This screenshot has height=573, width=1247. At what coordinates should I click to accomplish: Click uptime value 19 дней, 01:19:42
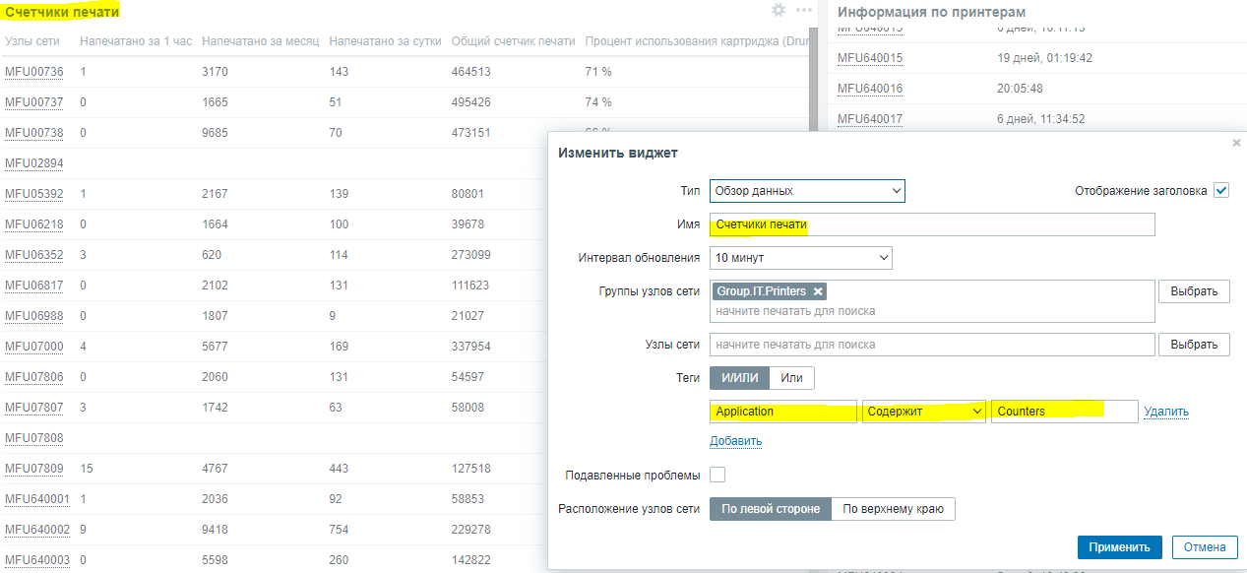coord(1045,58)
